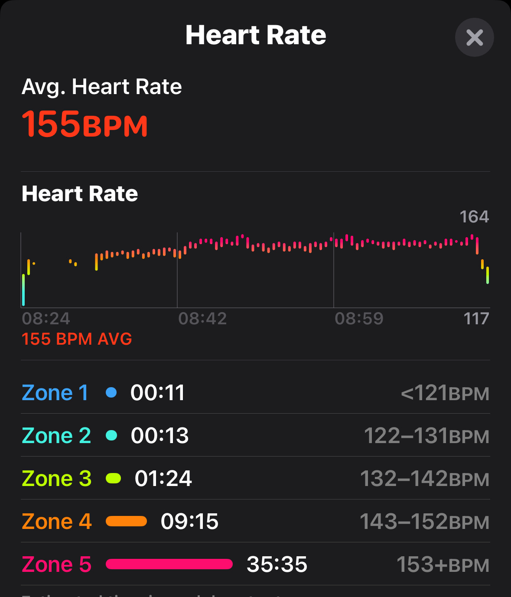The width and height of the screenshot is (511, 597).
Task: Tap the 117 minimum value on chart
Action: [476, 319]
